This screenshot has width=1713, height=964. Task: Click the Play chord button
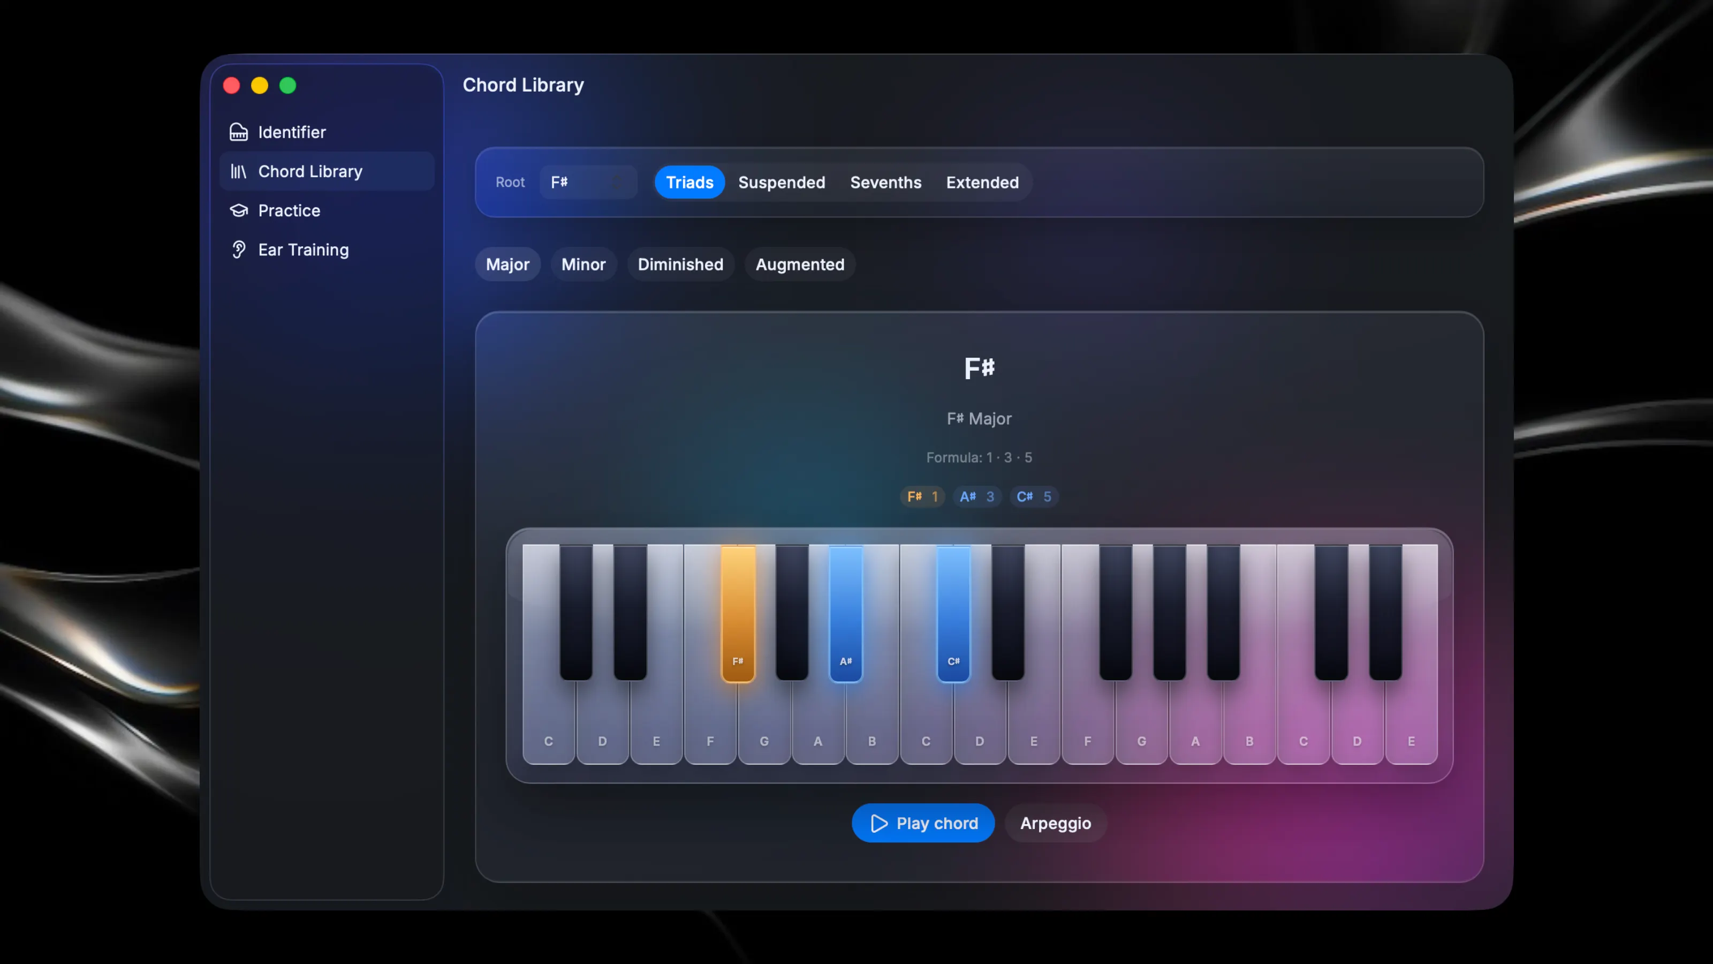923,824
